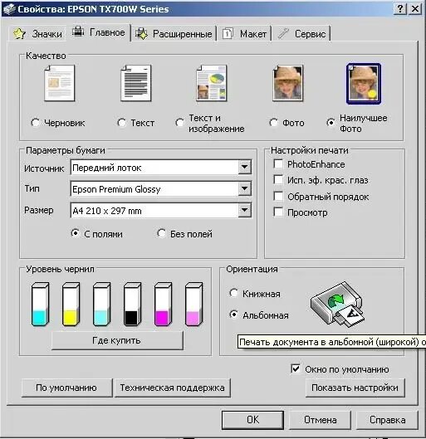
Task: Click the Показать настройки button
Action: point(355,388)
